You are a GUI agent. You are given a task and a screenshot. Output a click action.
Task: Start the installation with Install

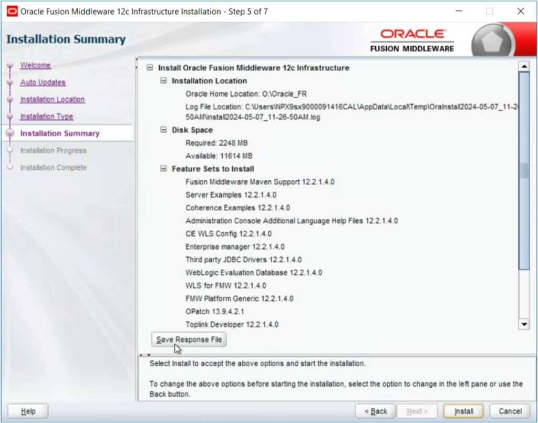tap(463, 411)
